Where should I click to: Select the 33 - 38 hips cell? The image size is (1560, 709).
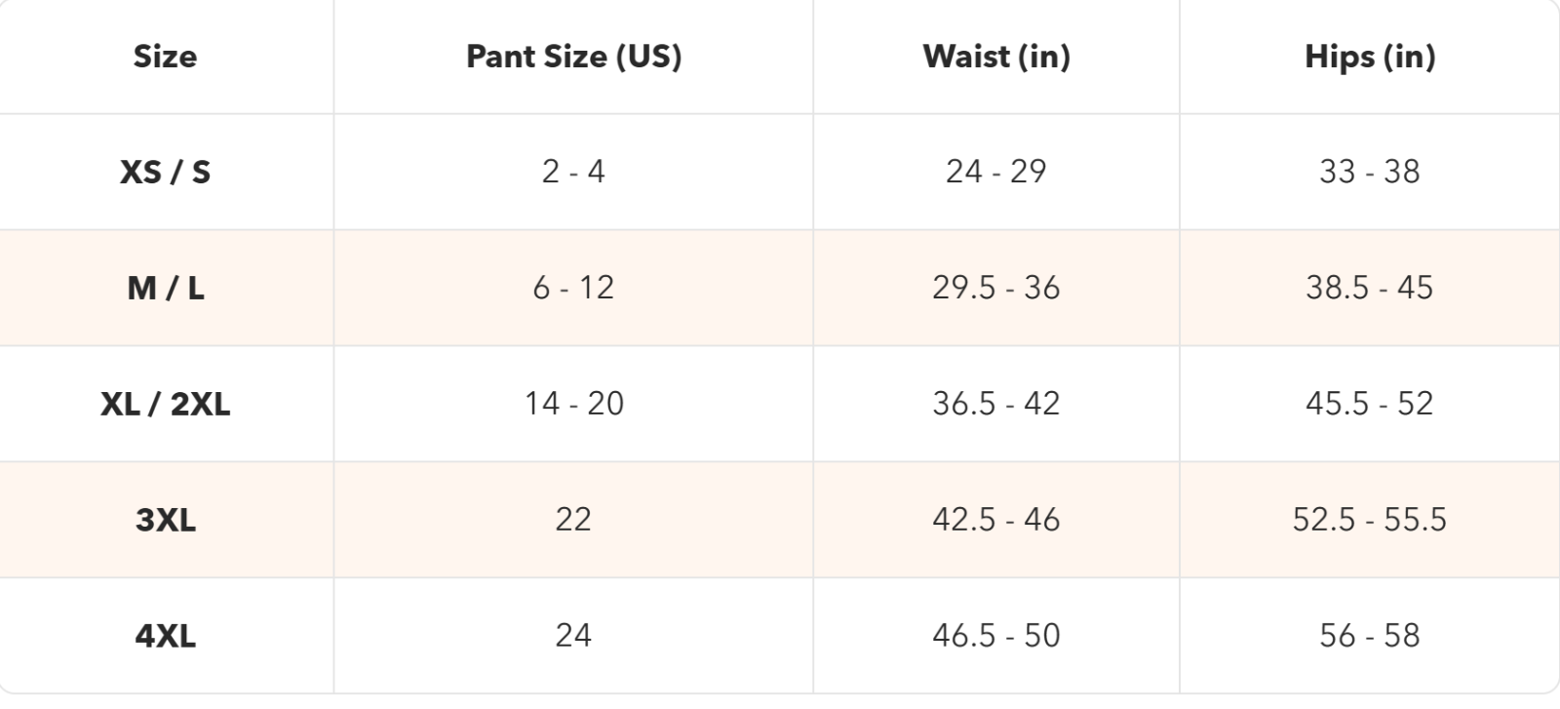(1370, 172)
